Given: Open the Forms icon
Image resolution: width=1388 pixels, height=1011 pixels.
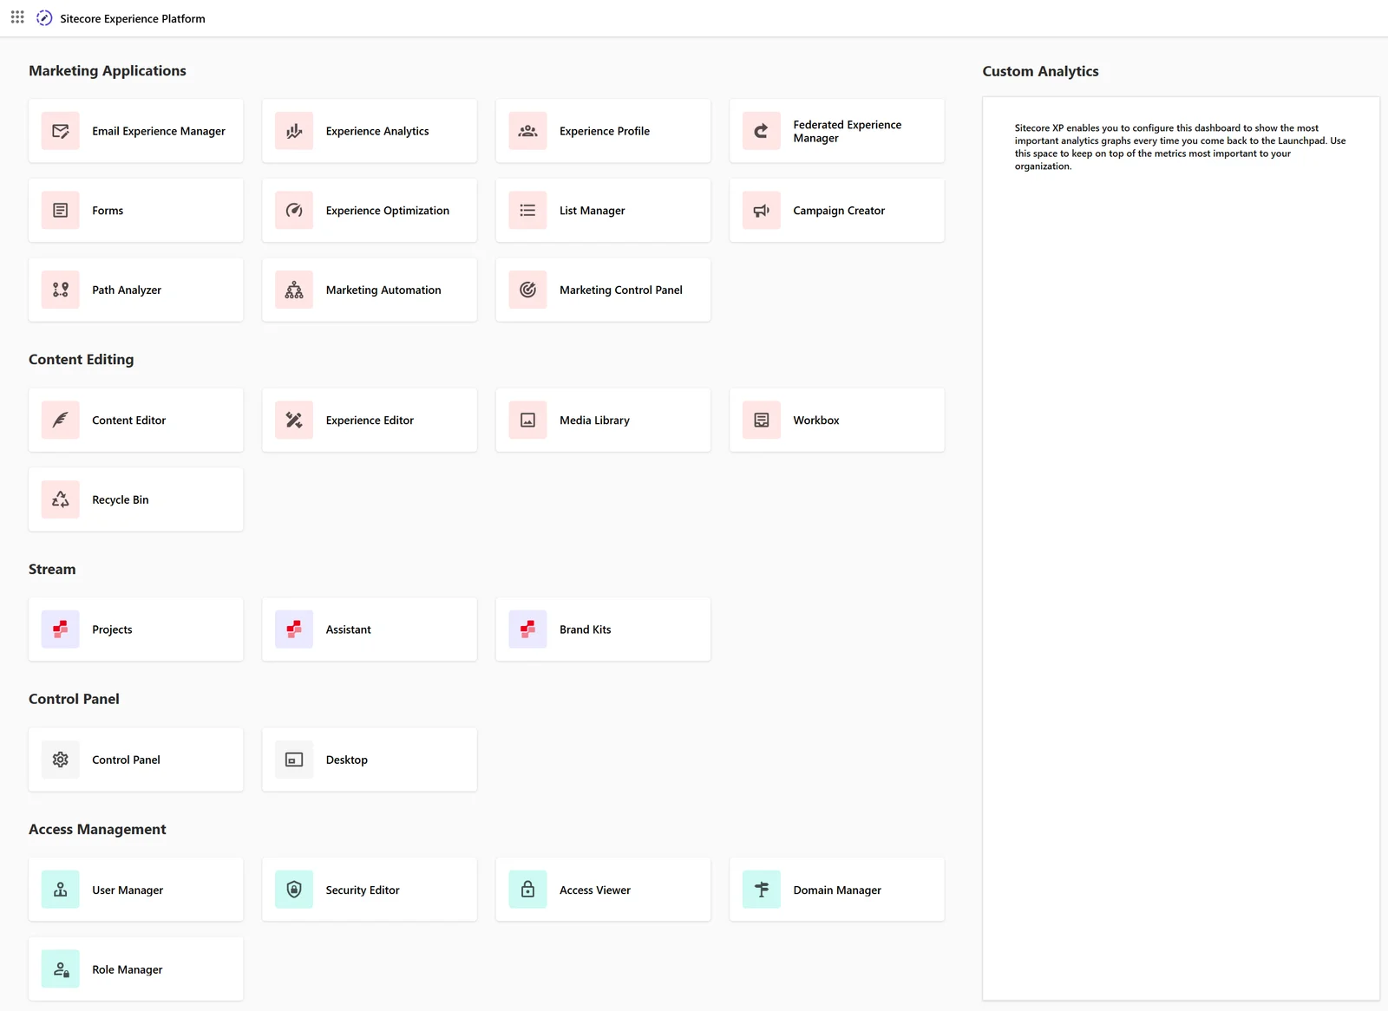Looking at the screenshot, I should pyautogui.click(x=61, y=211).
